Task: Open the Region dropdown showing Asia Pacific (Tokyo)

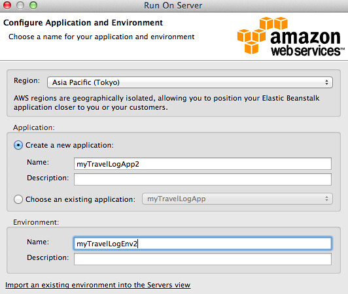Action: (190, 82)
